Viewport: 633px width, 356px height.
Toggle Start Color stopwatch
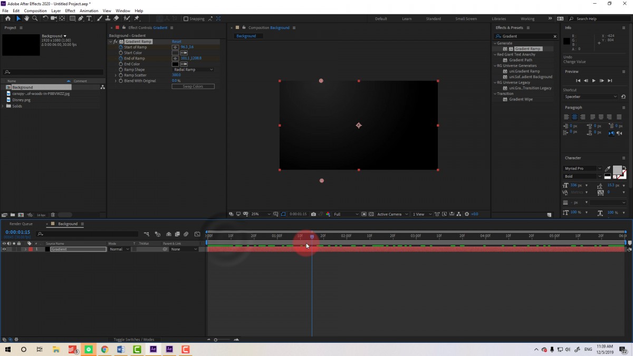121,53
